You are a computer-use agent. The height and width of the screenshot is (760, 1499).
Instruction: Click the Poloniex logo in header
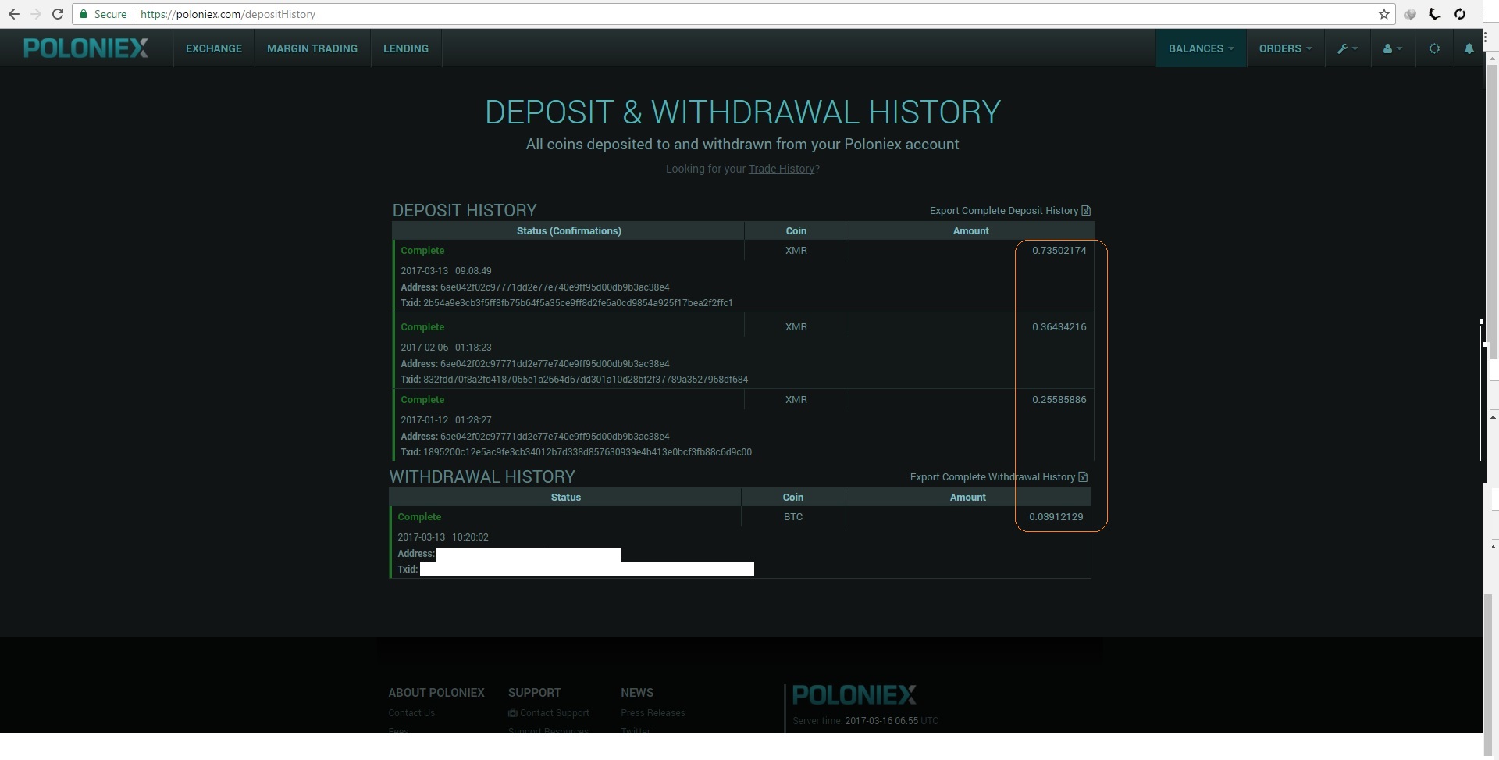point(86,48)
